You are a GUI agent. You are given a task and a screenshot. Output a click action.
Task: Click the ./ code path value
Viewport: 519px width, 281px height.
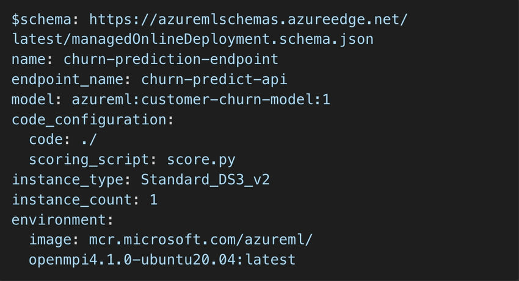tap(89, 140)
